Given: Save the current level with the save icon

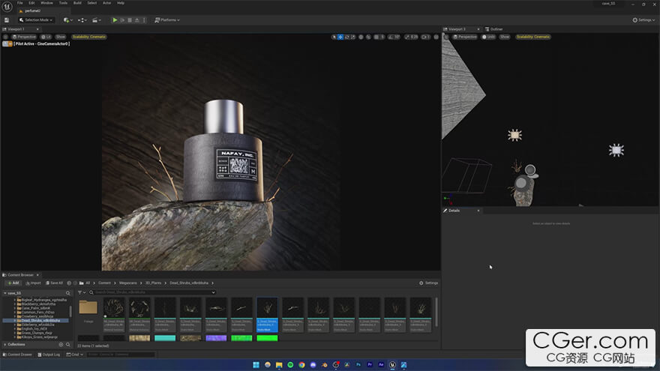Looking at the screenshot, I should (5, 20).
